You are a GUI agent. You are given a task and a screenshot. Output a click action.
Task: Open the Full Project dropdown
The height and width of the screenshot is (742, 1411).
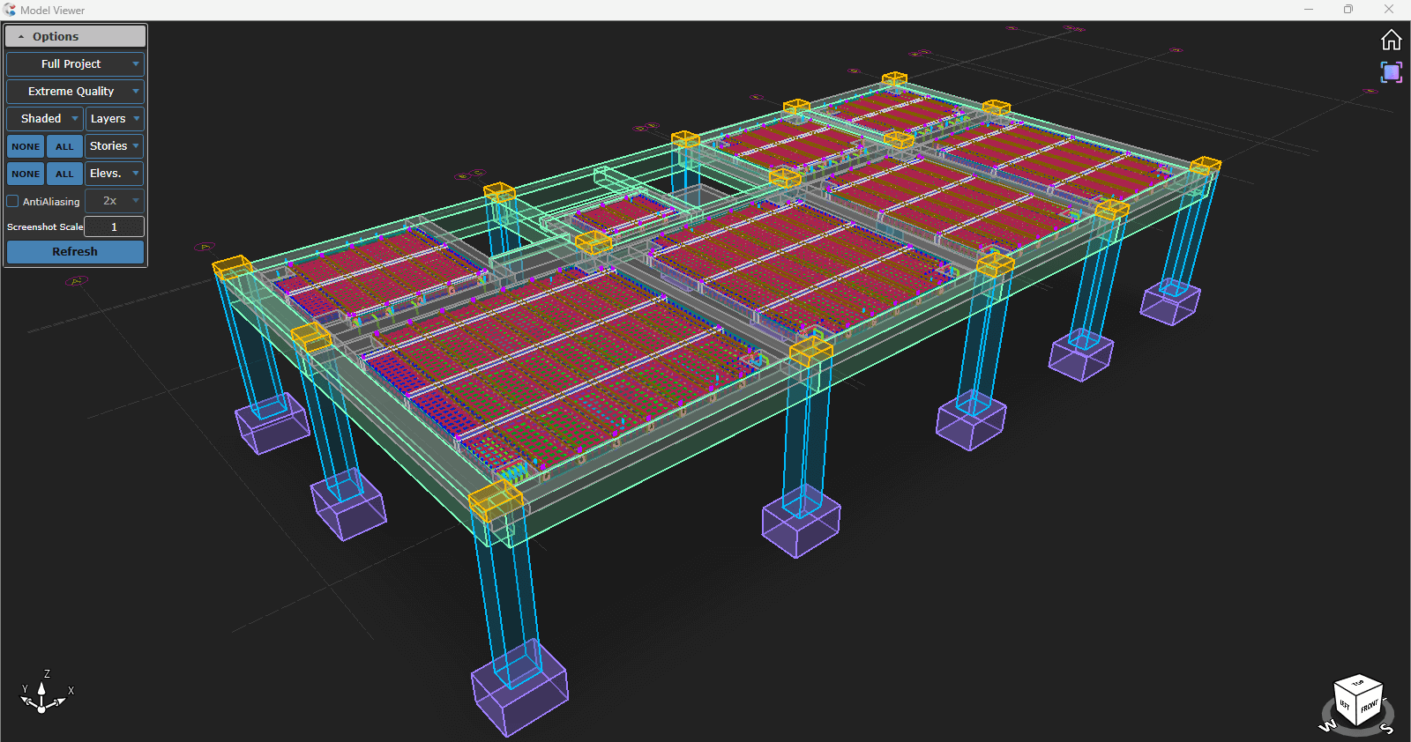[75, 64]
